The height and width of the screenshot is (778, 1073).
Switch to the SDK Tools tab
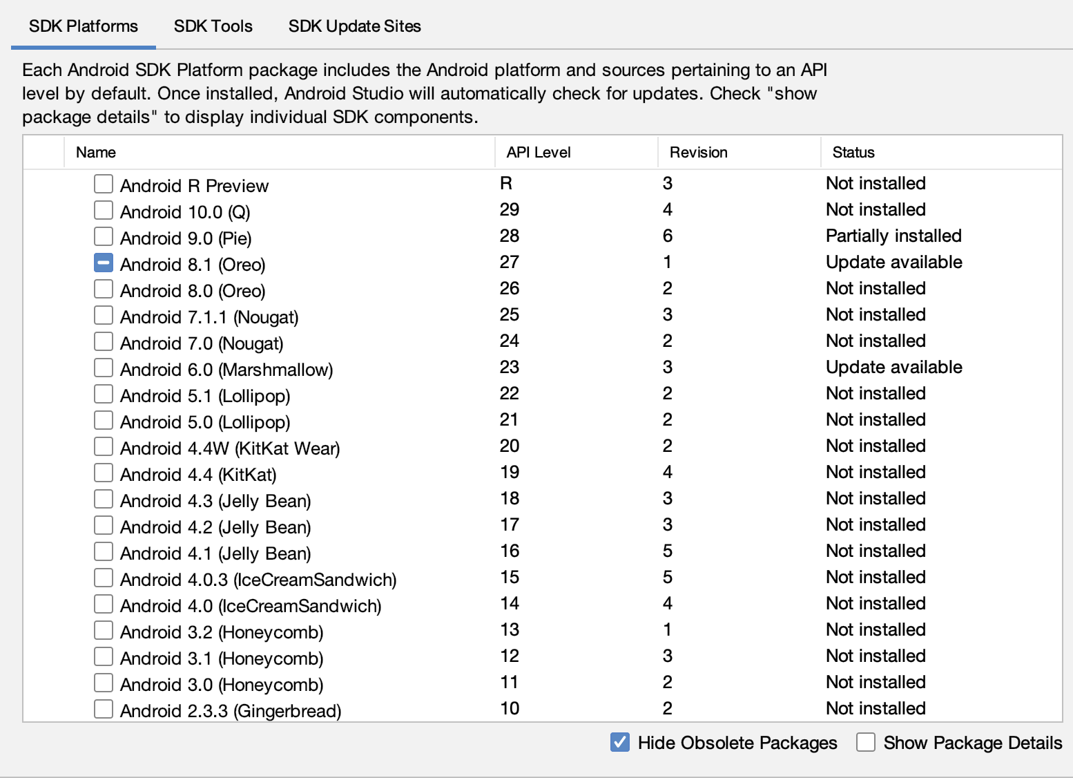pyautogui.click(x=213, y=26)
